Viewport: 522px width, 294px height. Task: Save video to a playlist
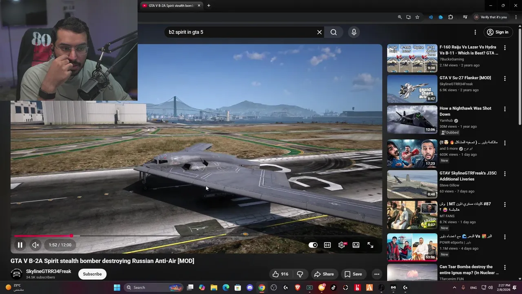coord(353,274)
